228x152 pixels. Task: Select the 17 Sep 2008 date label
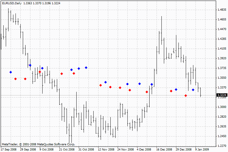(x=9, y=150)
